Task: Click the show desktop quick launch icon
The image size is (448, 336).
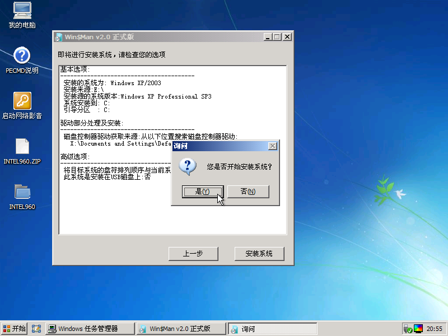Action: click(x=37, y=329)
